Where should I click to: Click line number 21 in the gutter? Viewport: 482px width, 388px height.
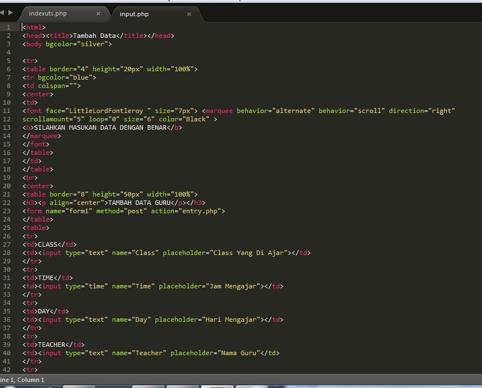pyautogui.click(x=7, y=194)
